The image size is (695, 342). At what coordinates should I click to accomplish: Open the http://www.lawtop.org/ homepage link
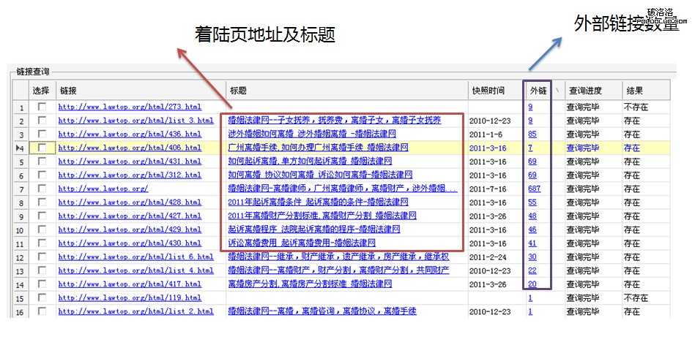click(x=103, y=189)
